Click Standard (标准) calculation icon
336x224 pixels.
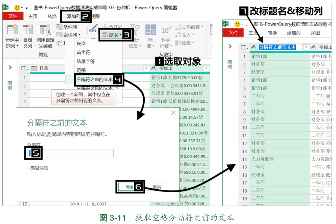pos(150,30)
